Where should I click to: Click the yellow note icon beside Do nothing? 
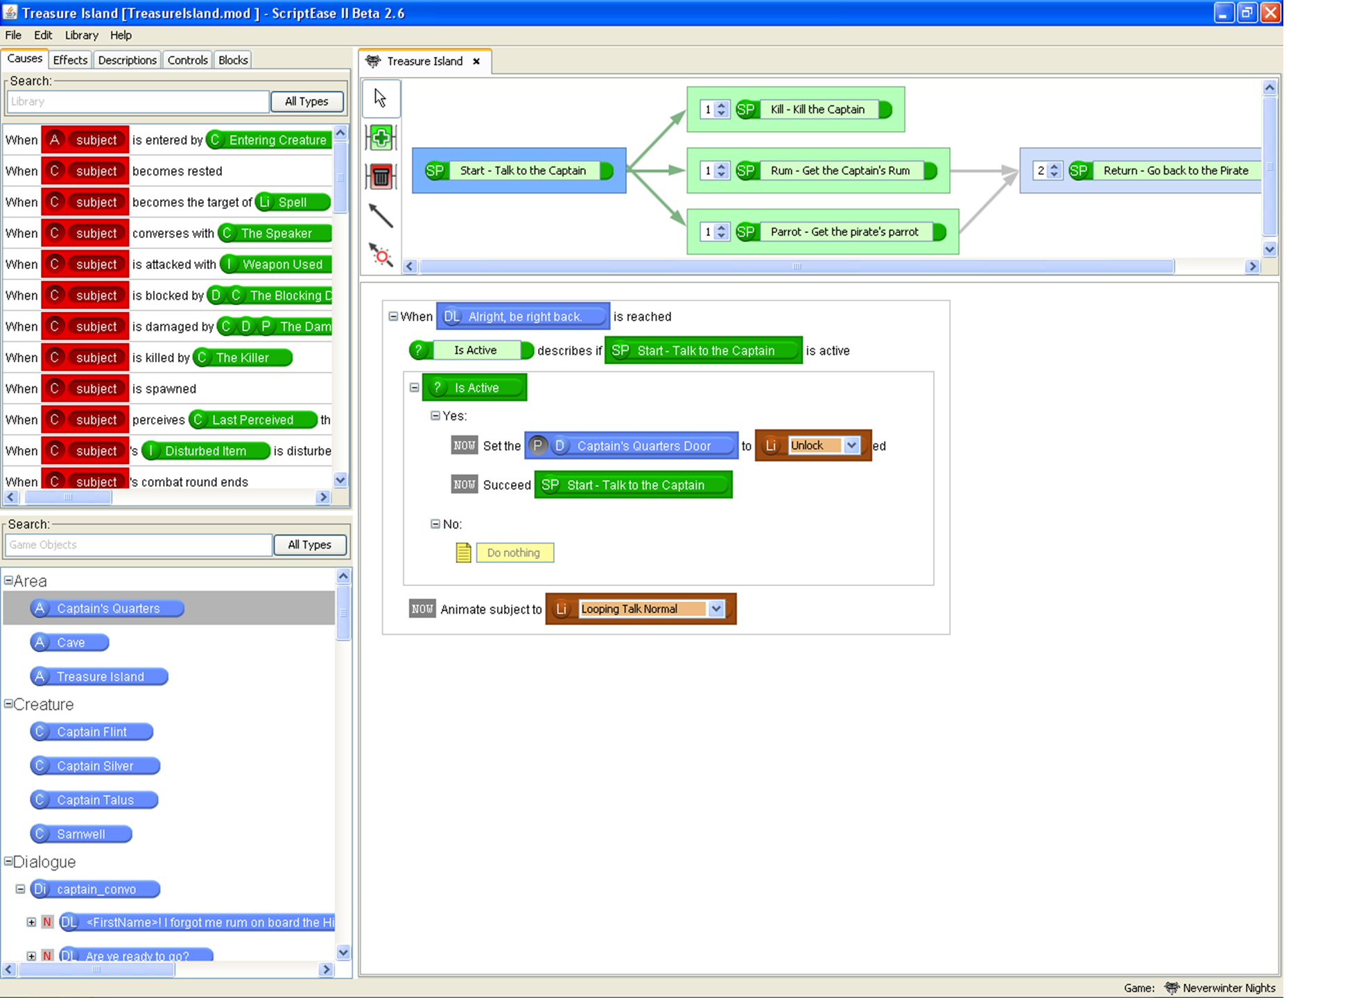click(464, 553)
